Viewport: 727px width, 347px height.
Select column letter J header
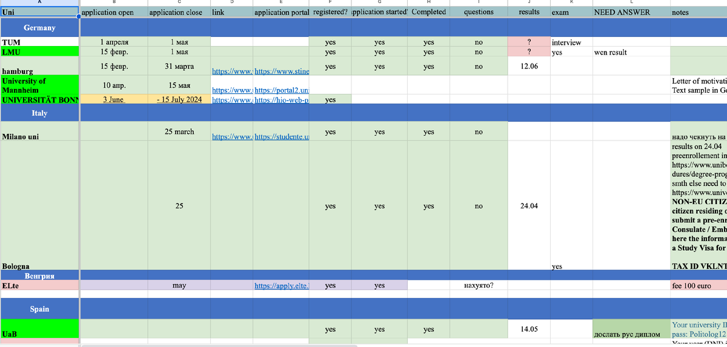529,3
